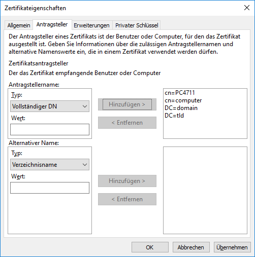This screenshot has height=257, width=255.
Task: Click Hinzufügen for Antragstellername
Action: pos(127,104)
